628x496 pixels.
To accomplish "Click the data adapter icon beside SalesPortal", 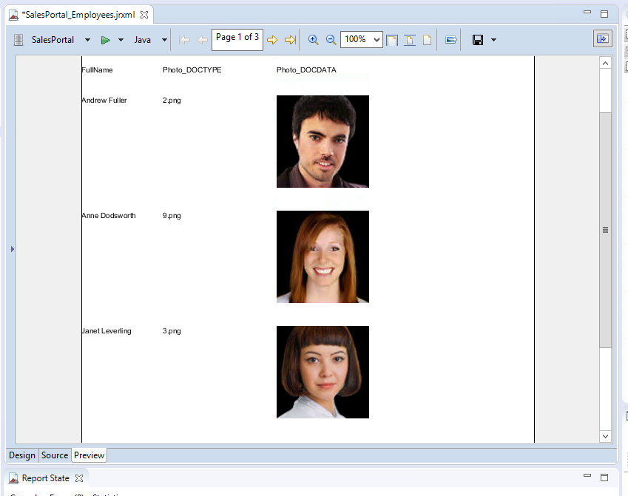I will [18, 40].
